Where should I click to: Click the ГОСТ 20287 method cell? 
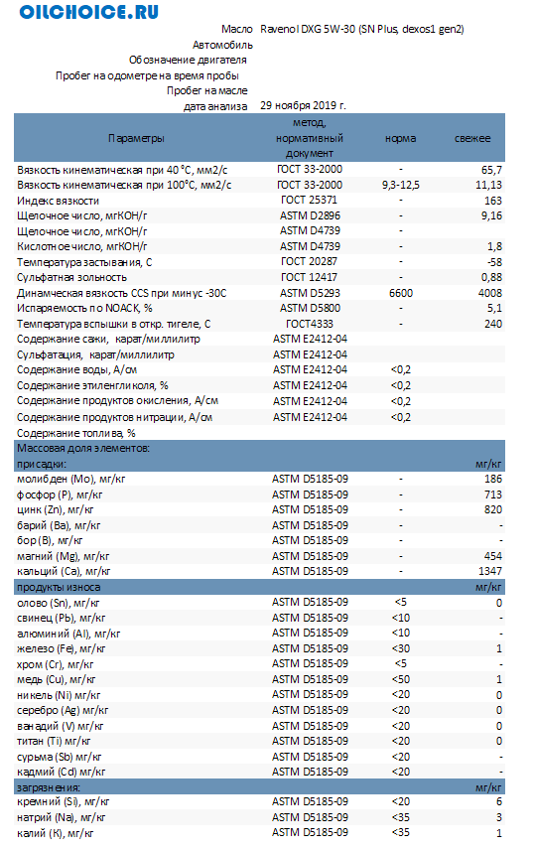309,262
